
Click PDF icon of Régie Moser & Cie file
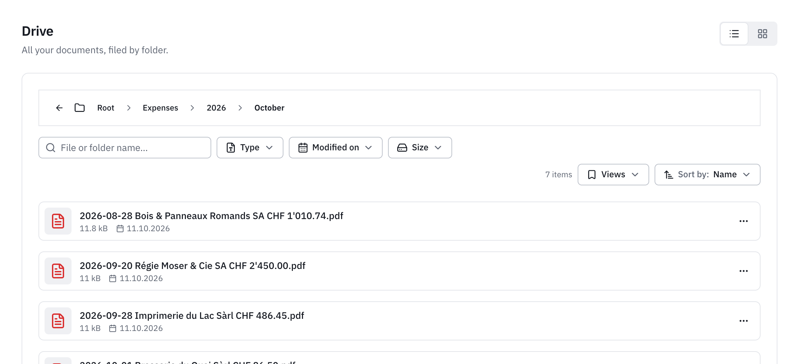pyautogui.click(x=58, y=271)
